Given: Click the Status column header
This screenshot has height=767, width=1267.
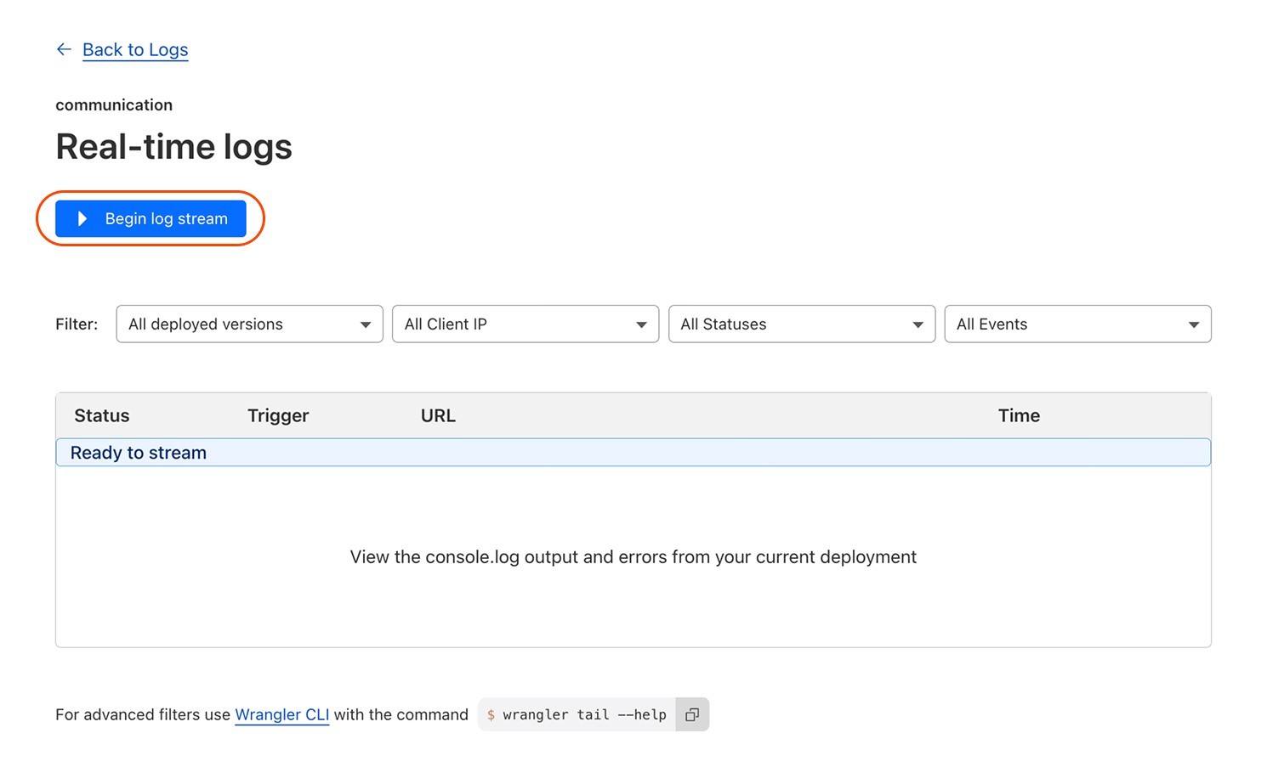Looking at the screenshot, I should coord(102,415).
